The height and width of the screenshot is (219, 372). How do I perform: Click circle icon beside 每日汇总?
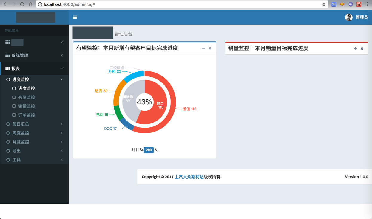[8, 124]
